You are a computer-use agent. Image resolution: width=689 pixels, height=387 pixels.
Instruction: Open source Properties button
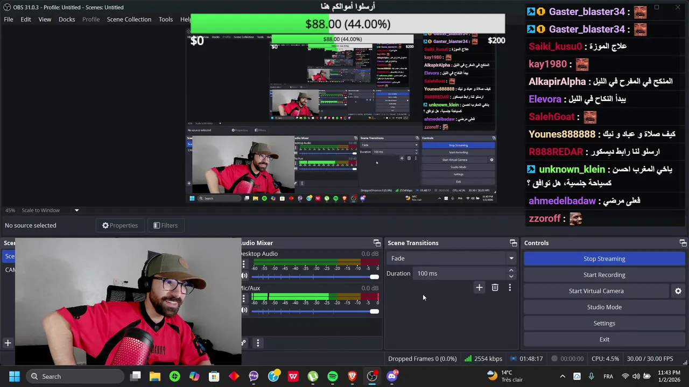click(x=120, y=225)
